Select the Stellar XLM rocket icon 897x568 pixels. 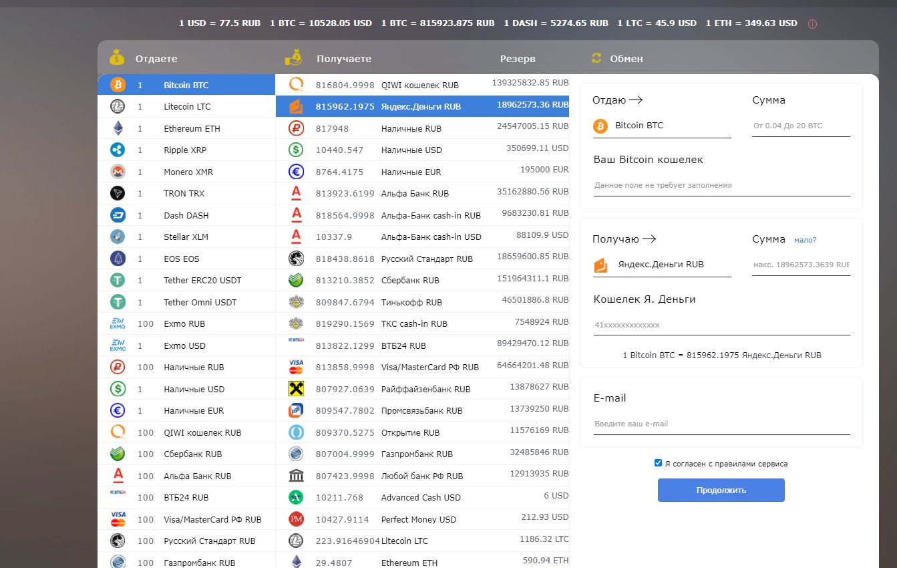point(118,237)
